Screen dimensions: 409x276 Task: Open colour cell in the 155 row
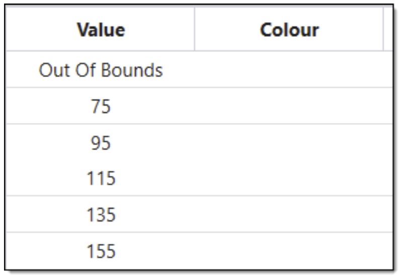click(289, 250)
